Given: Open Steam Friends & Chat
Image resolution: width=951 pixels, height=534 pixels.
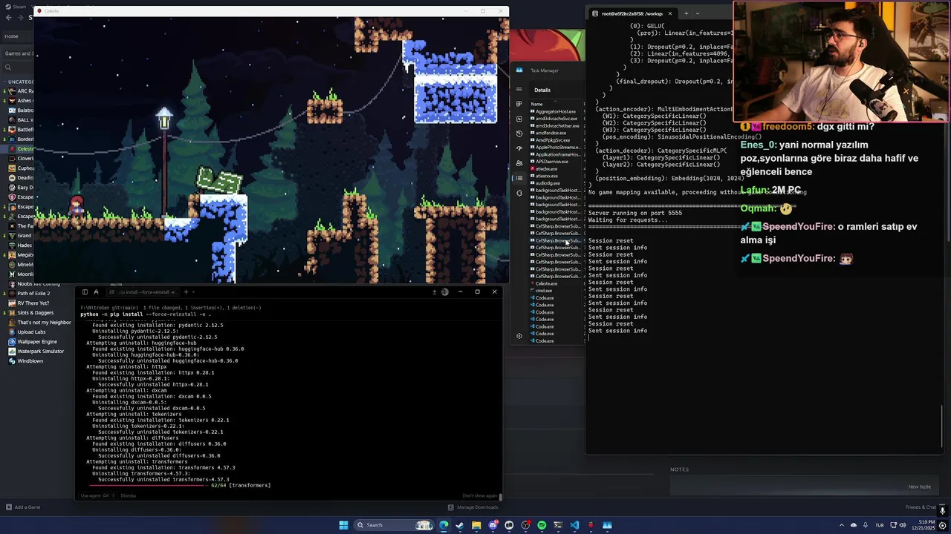Looking at the screenshot, I should click(x=921, y=507).
